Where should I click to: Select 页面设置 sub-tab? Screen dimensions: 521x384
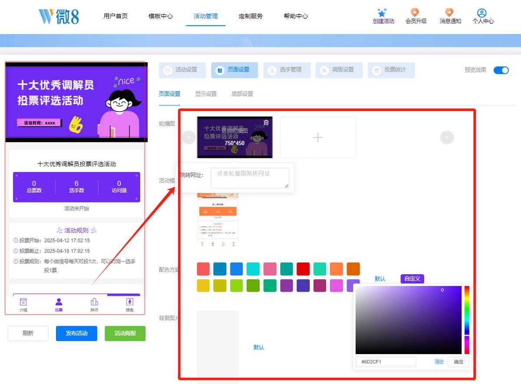[169, 94]
